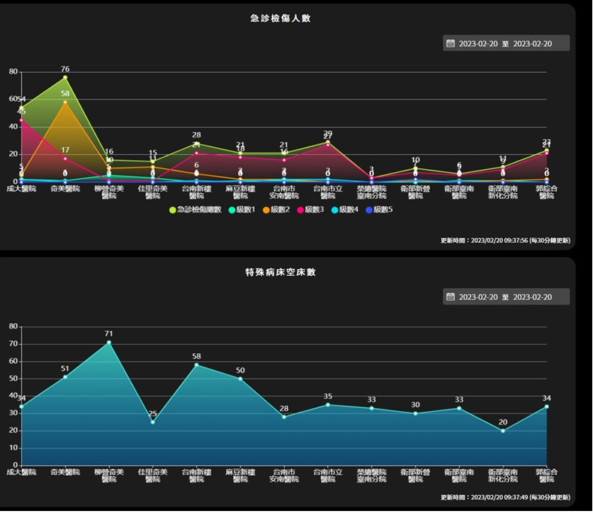593x514 pixels.
Task: Click 麻豆新樓醫院 axis label in bottom chart
Action: tap(241, 476)
